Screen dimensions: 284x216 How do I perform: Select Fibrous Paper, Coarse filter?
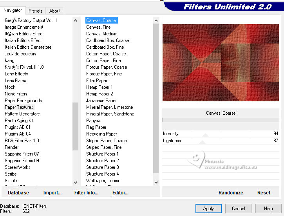107,67
